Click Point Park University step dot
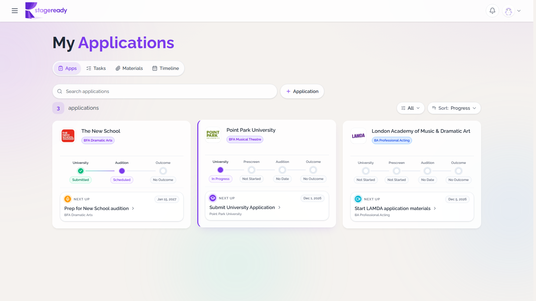This screenshot has width=536, height=301. coord(220,170)
